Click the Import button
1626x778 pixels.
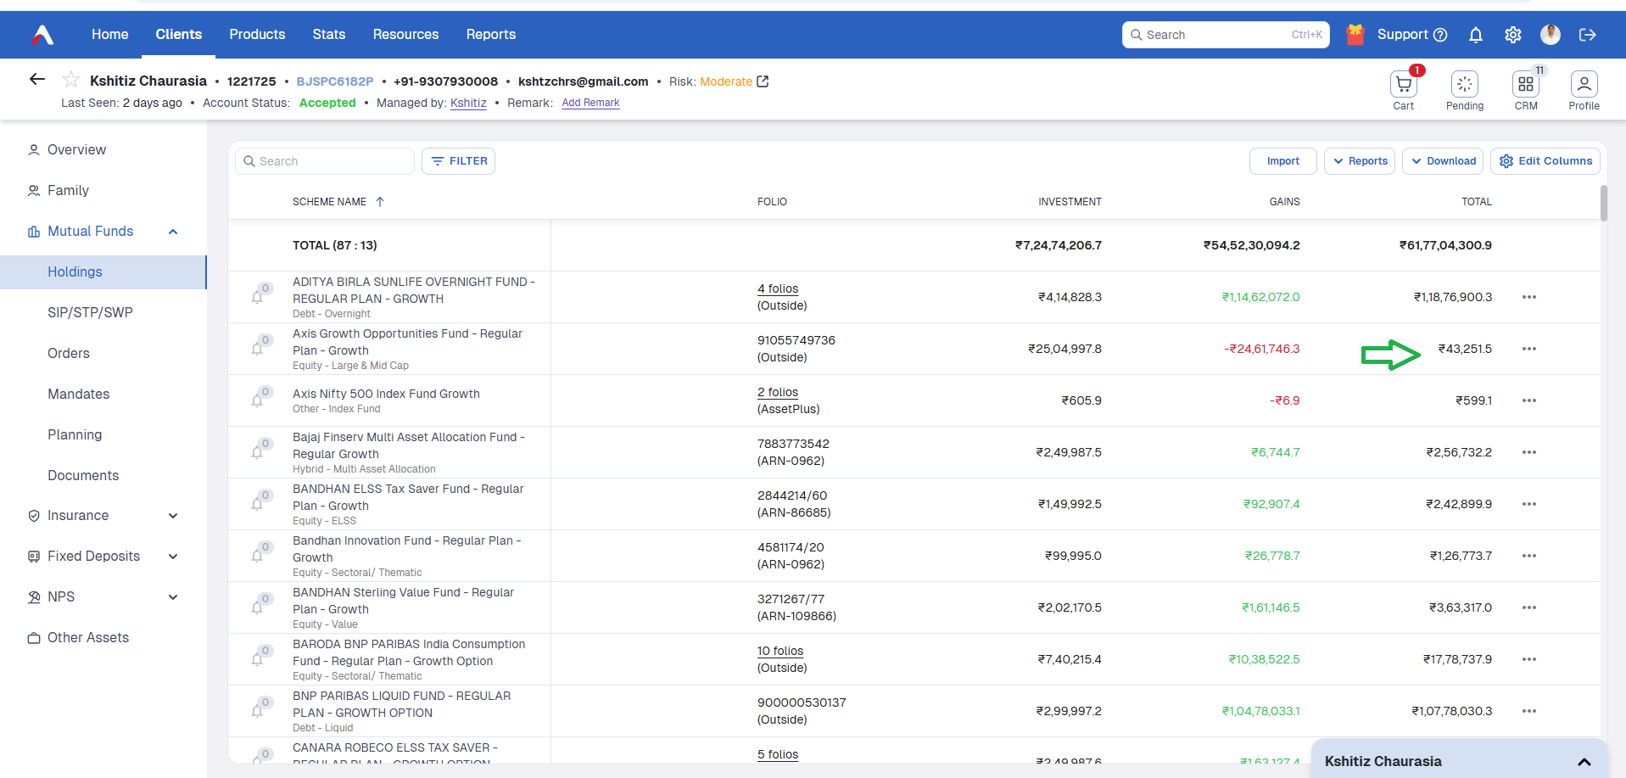[x=1283, y=161]
